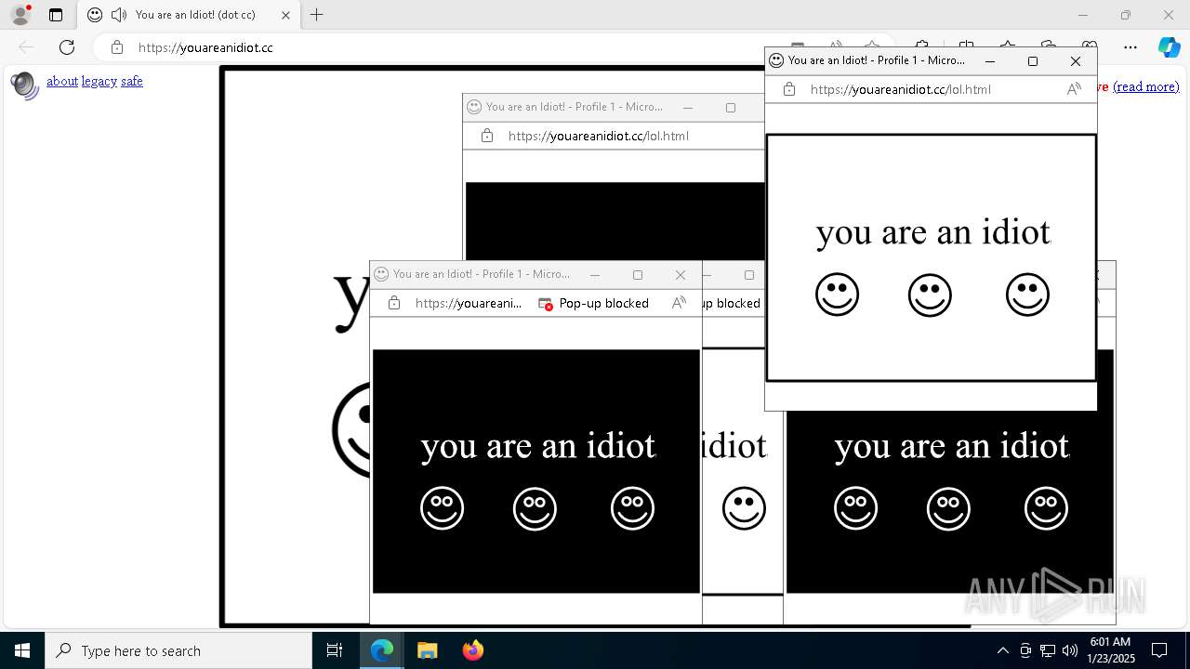This screenshot has width=1190, height=669.
Task: Start Read aloud in the top-right popup
Action: pyautogui.click(x=1074, y=89)
